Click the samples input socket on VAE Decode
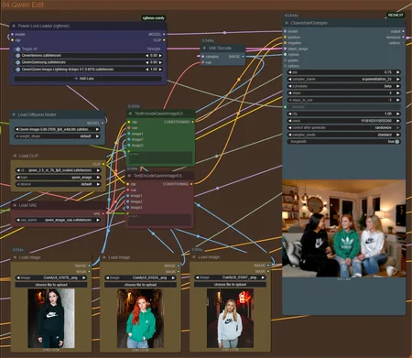Screen dimensions: 412x358 pos(202,57)
